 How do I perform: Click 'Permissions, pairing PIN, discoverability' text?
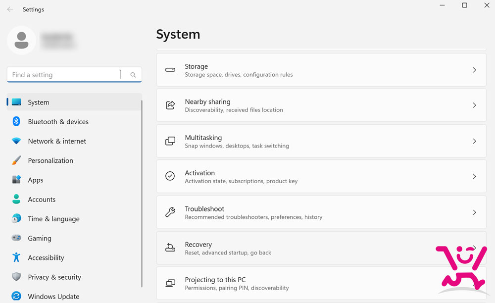237,288
